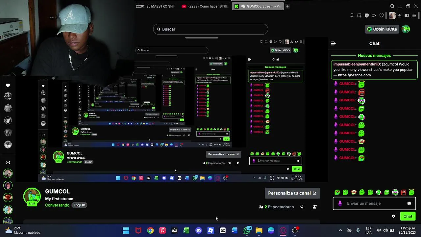Click the pin icon in browser toolbar

[x=352, y=15]
